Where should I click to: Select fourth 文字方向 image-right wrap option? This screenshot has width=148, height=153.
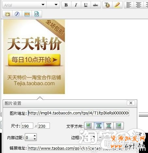pyautogui.click(x=119, y=126)
